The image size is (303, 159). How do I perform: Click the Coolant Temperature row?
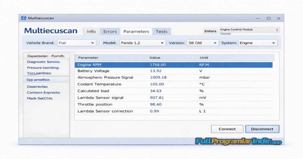click(x=173, y=84)
